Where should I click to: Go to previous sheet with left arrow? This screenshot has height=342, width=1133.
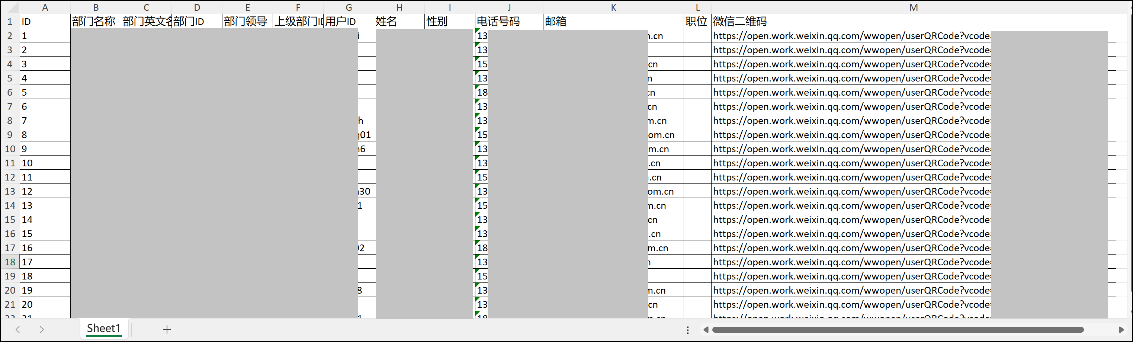click(x=18, y=329)
